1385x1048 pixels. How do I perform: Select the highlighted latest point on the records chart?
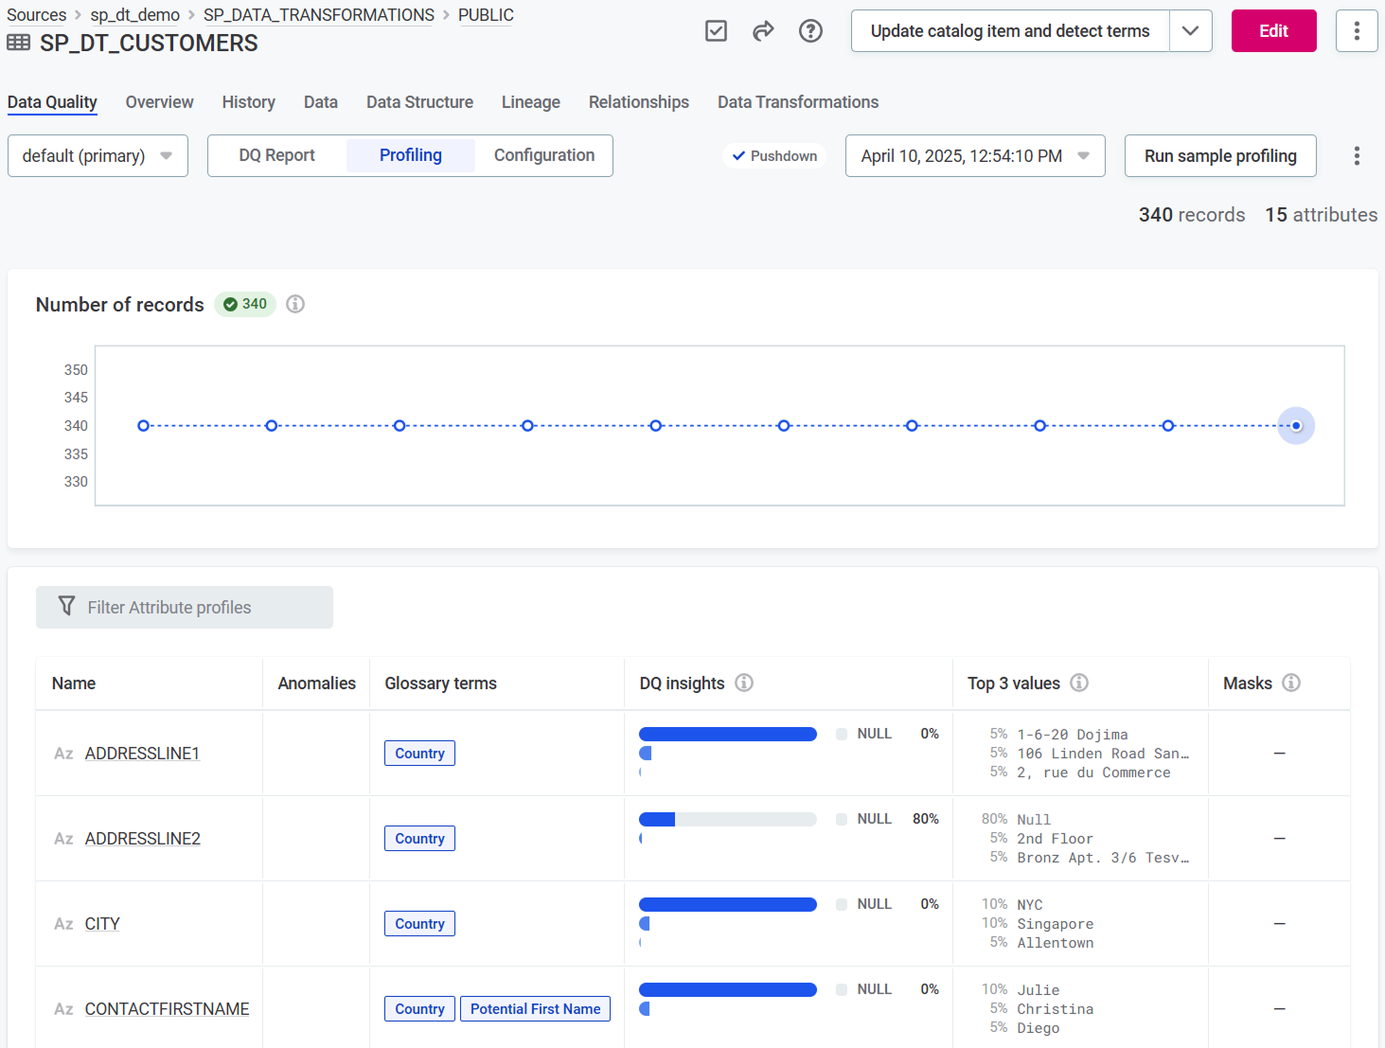point(1296,425)
